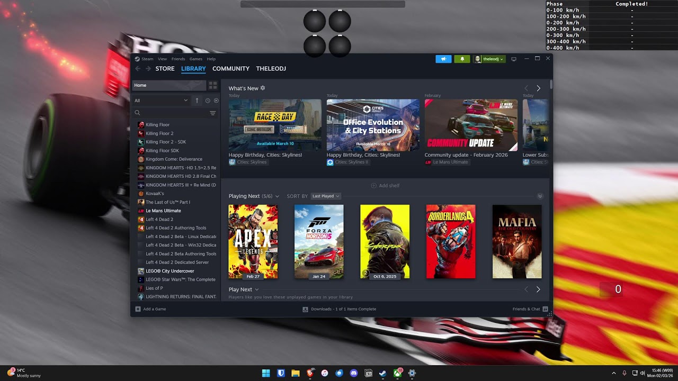Open the Community Update February 2026 card
678x381 pixels.
(x=471, y=125)
